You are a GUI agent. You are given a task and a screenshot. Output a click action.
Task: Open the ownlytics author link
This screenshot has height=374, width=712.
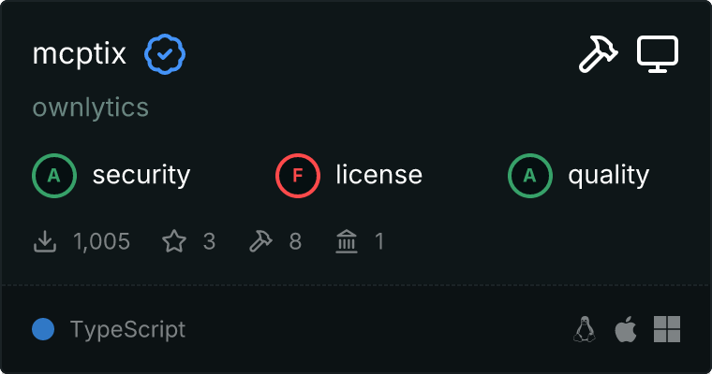point(91,108)
